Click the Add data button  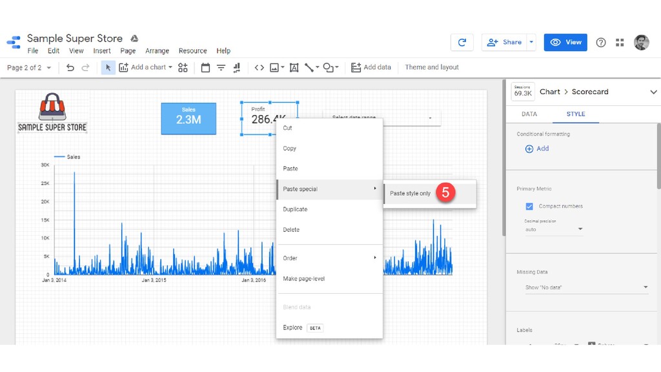click(371, 67)
